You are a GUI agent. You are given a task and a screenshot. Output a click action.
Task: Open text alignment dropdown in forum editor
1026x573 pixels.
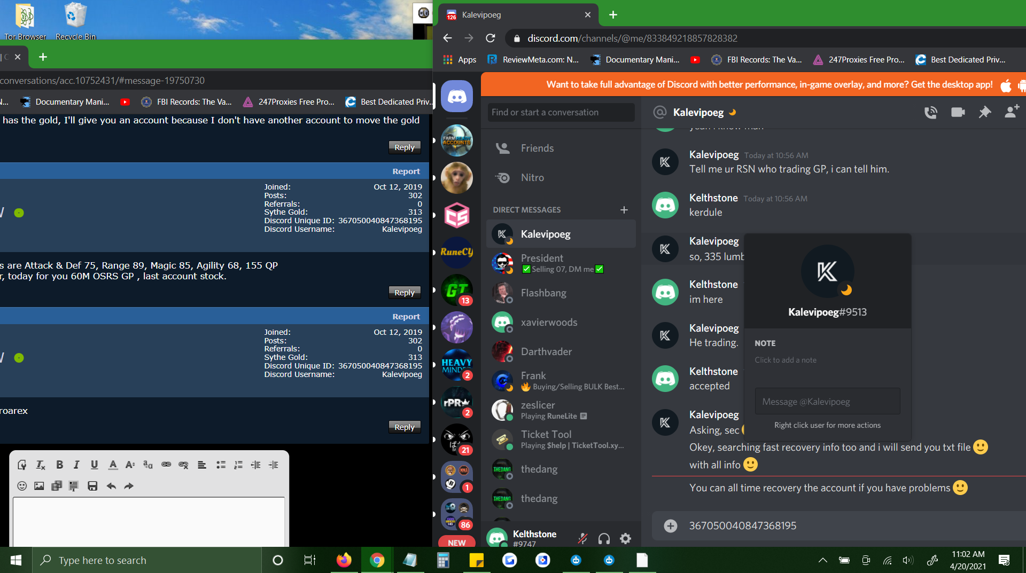[x=202, y=465]
